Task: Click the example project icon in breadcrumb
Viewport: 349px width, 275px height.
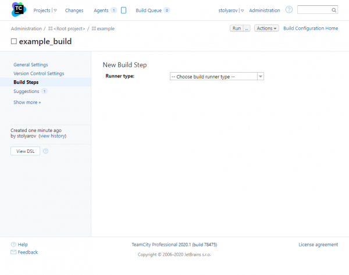Action: point(94,28)
